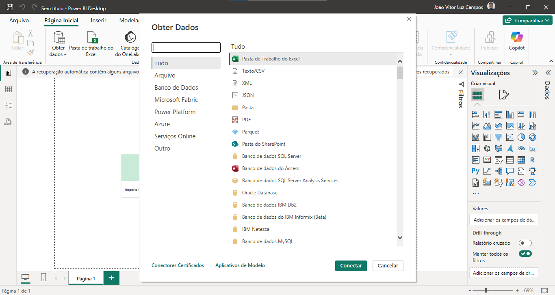Select the Página Inicial ribbon tab

click(x=61, y=20)
